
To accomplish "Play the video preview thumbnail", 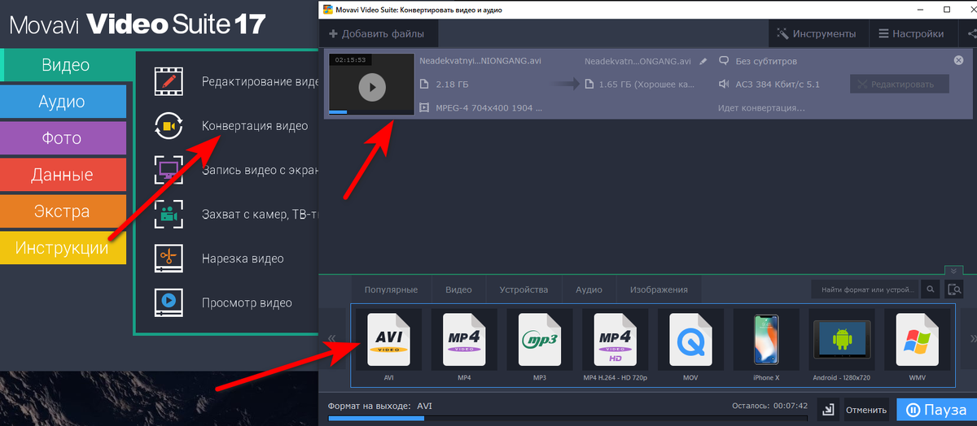I will (x=371, y=87).
